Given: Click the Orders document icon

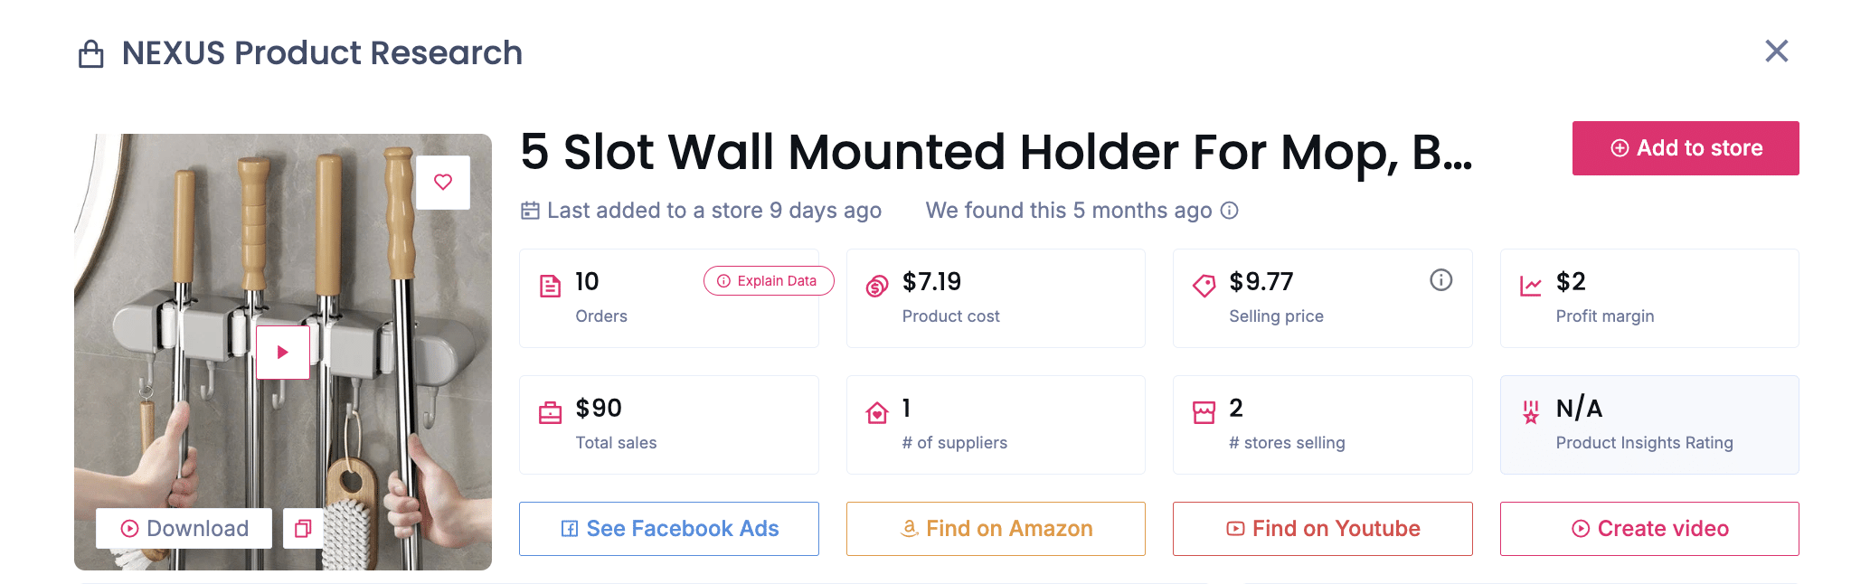Looking at the screenshot, I should (550, 287).
